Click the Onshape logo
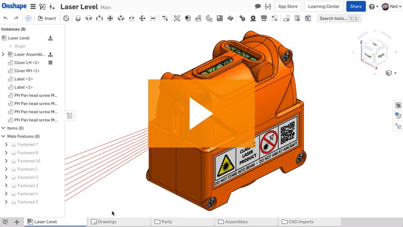Screen dimensions: 403x227 pyautogui.click(x=14, y=6)
